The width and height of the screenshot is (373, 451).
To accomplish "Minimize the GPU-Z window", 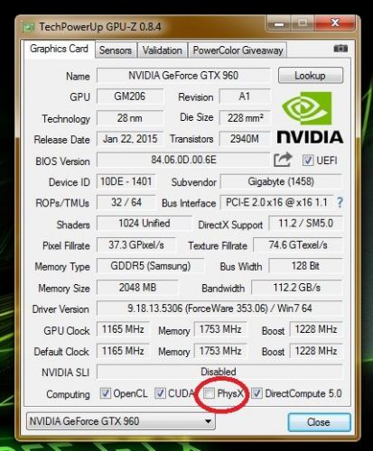I will (279, 24).
